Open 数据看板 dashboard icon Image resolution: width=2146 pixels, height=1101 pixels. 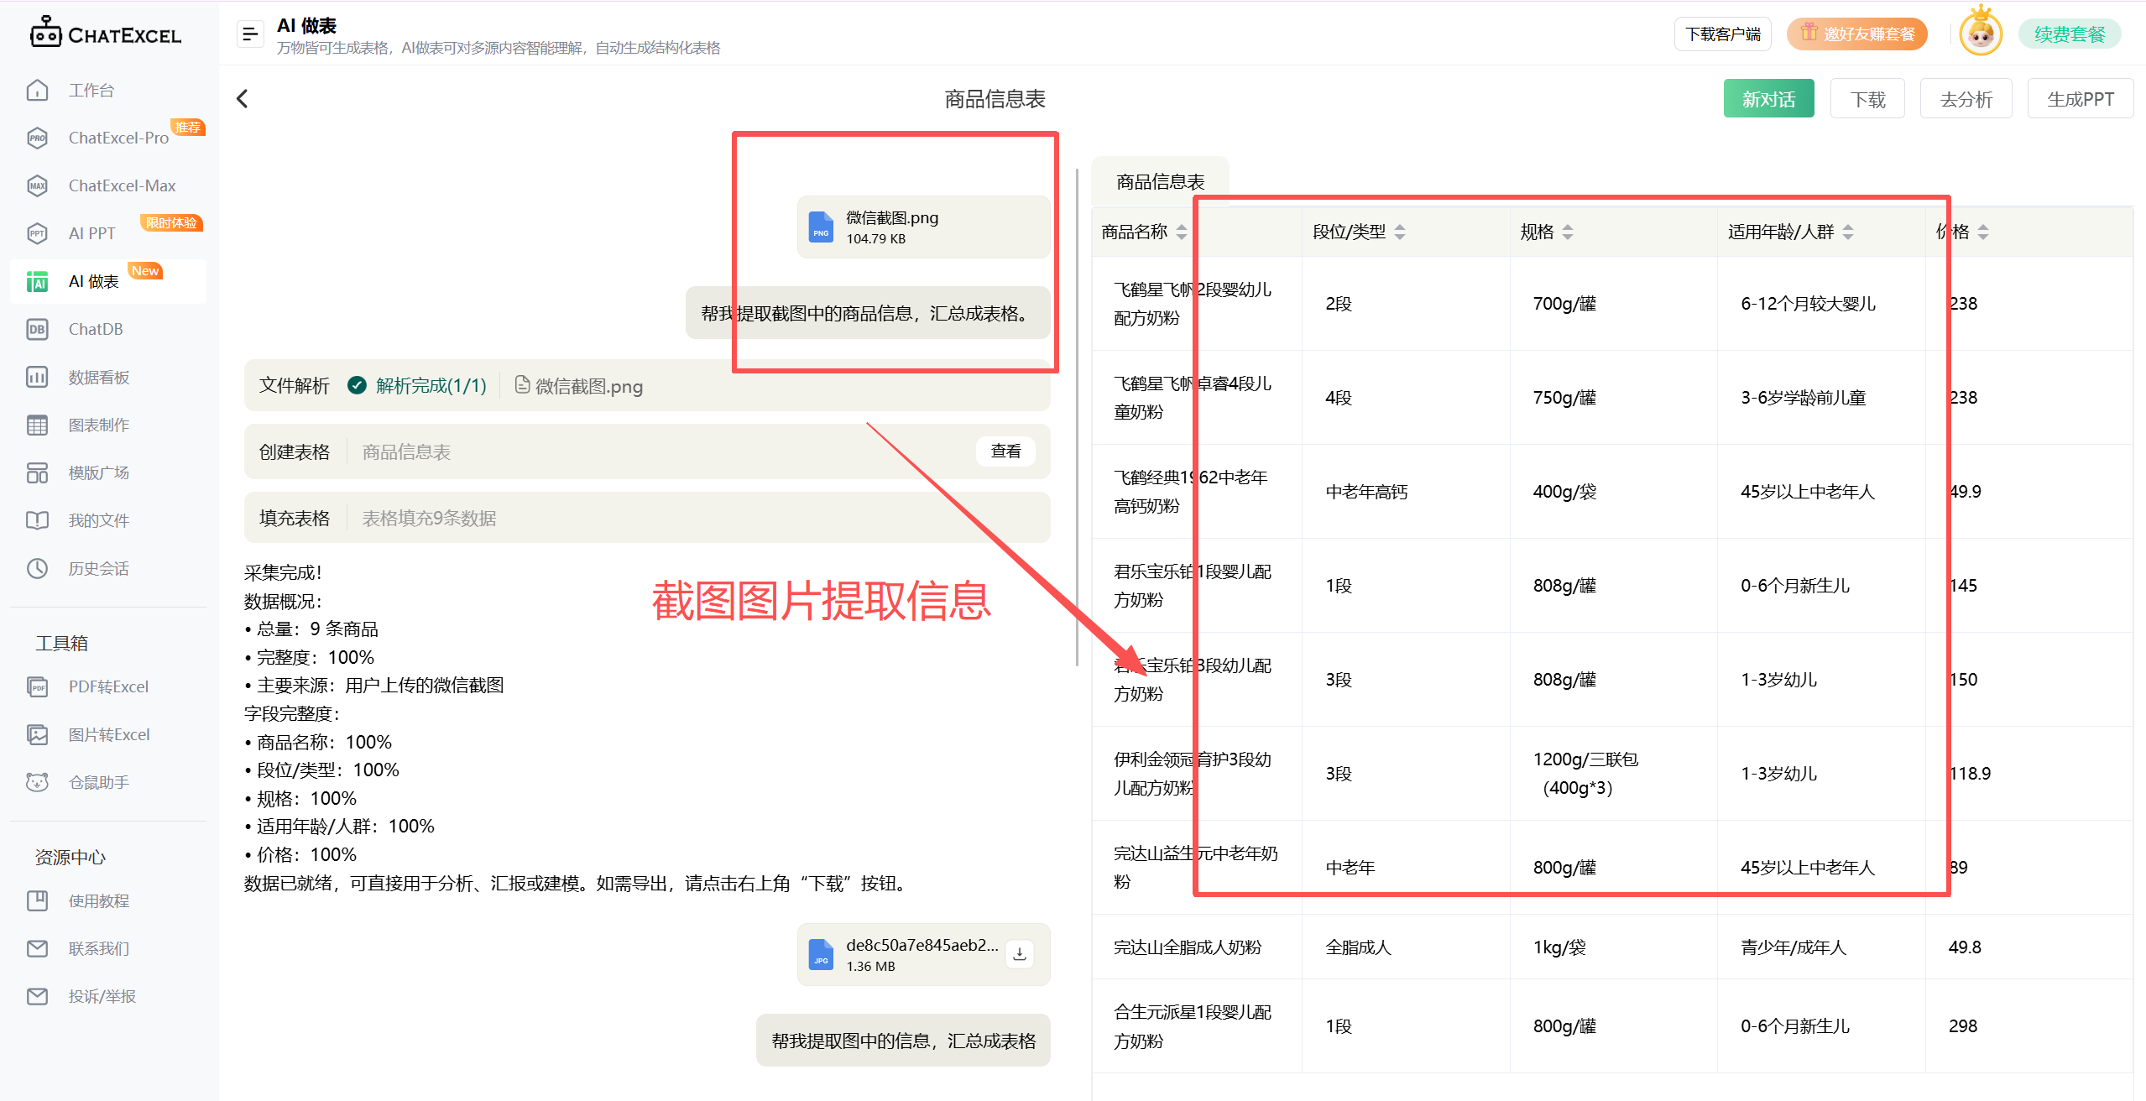click(x=38, y=377)
